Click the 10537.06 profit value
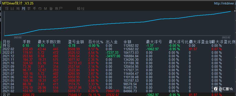 click(75, 87)
